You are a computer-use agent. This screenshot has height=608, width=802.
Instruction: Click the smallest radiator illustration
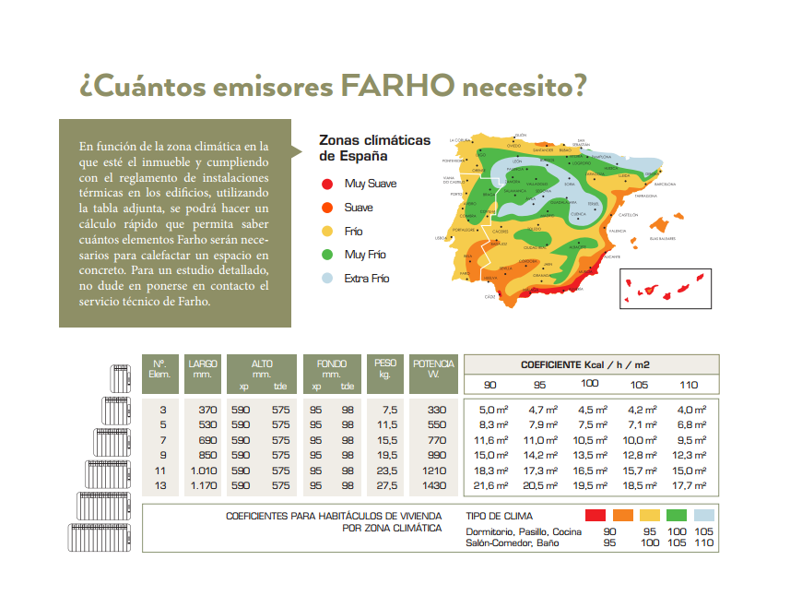click(x=121, y=378)
